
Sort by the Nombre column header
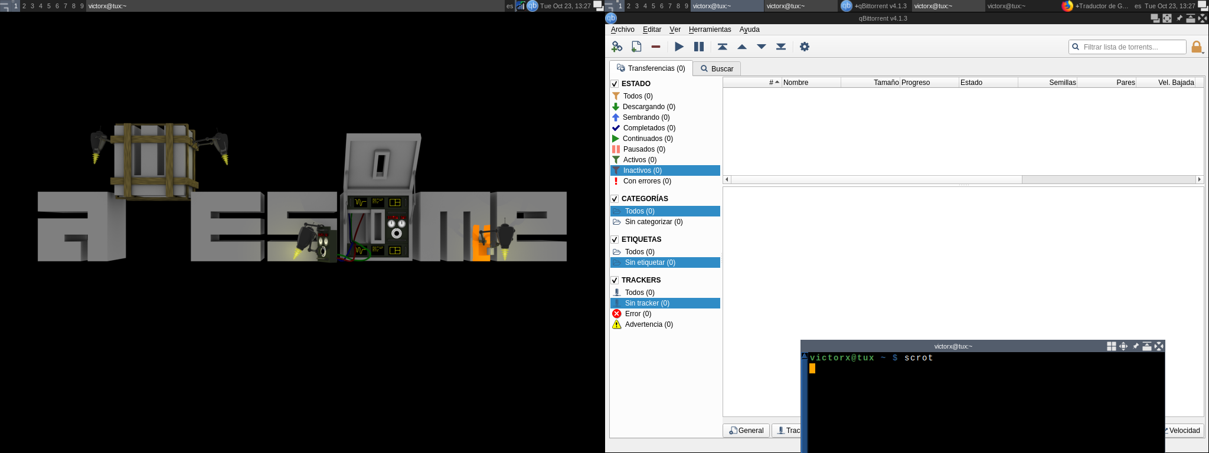(x=812, y=83)
